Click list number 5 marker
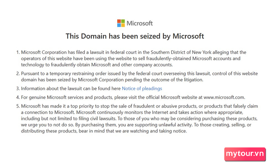The width and height of the screenshot is (268, 164). click(18, 106)
